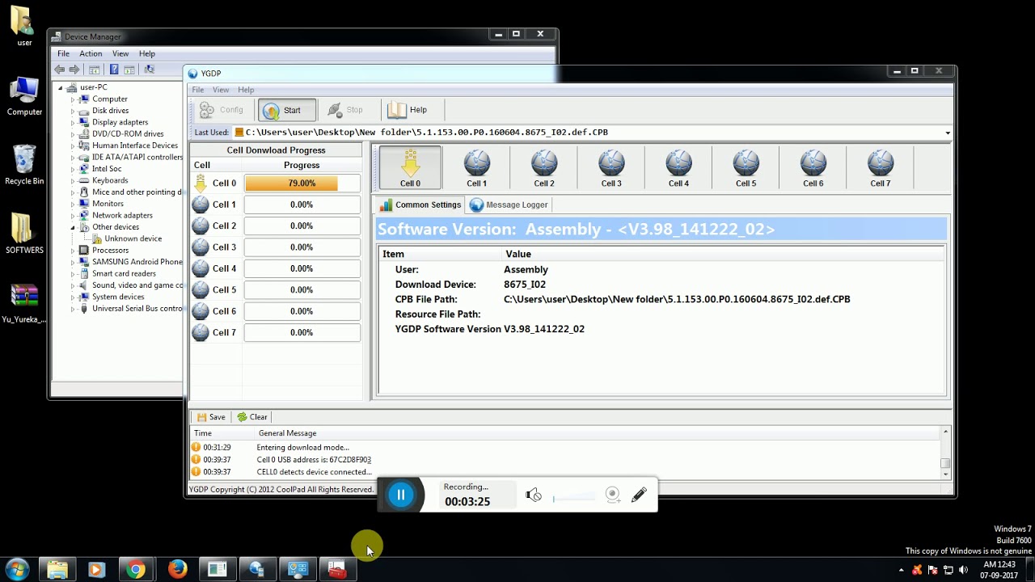Expand the Keyboards node
Image resolution: width=1035 pixels, height=582 pixels.
73,180
